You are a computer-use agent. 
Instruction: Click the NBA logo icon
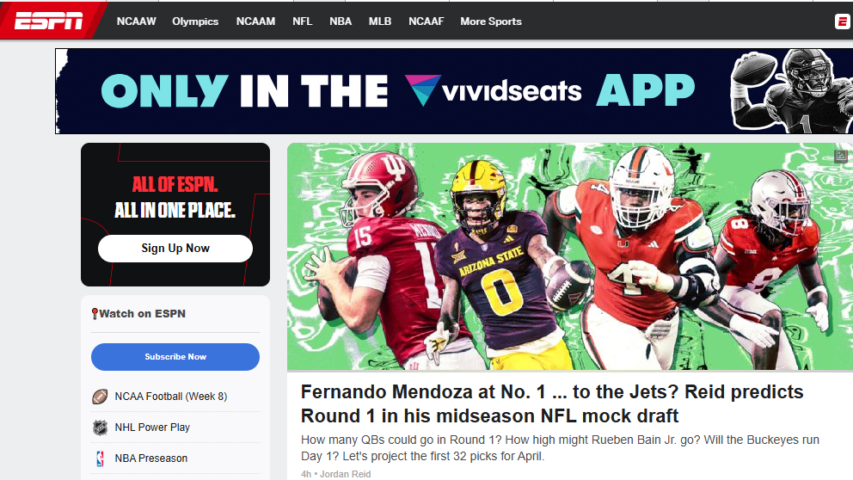[x=100, y=458]
